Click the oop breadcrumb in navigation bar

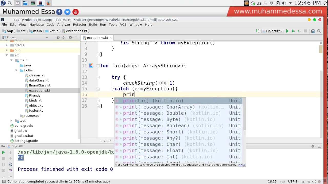[x=8, y=31]
